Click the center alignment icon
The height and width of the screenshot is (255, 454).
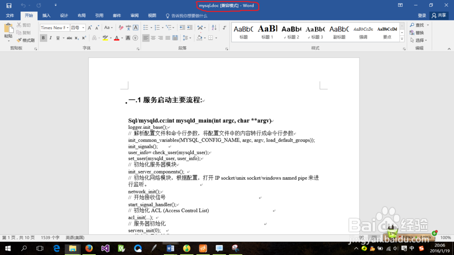[x=153, y=38]
